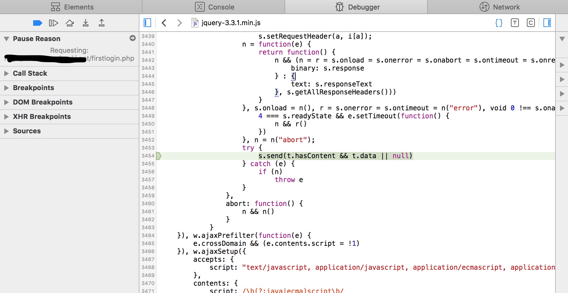568x293 pixels.
Task: Toggle all breakpoints with the blue breakpoint icon
Action: 37,23
